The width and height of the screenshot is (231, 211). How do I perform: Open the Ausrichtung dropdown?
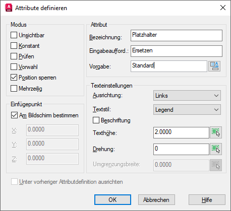[187, 96]
